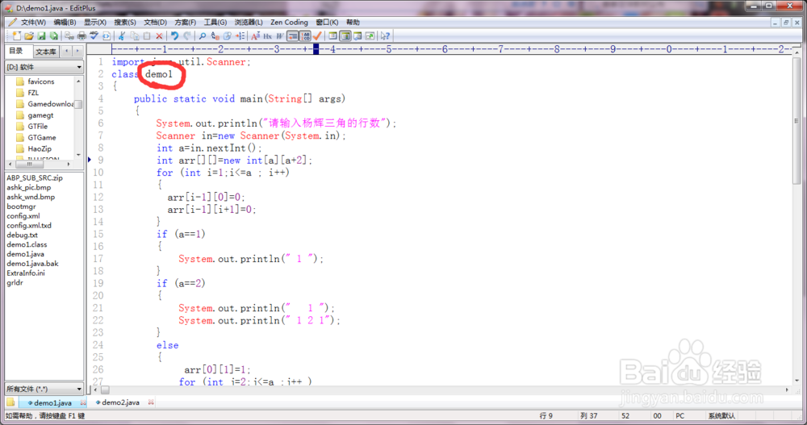
Task: Open the 搜索(S) menu
Action: pos(125,22)
